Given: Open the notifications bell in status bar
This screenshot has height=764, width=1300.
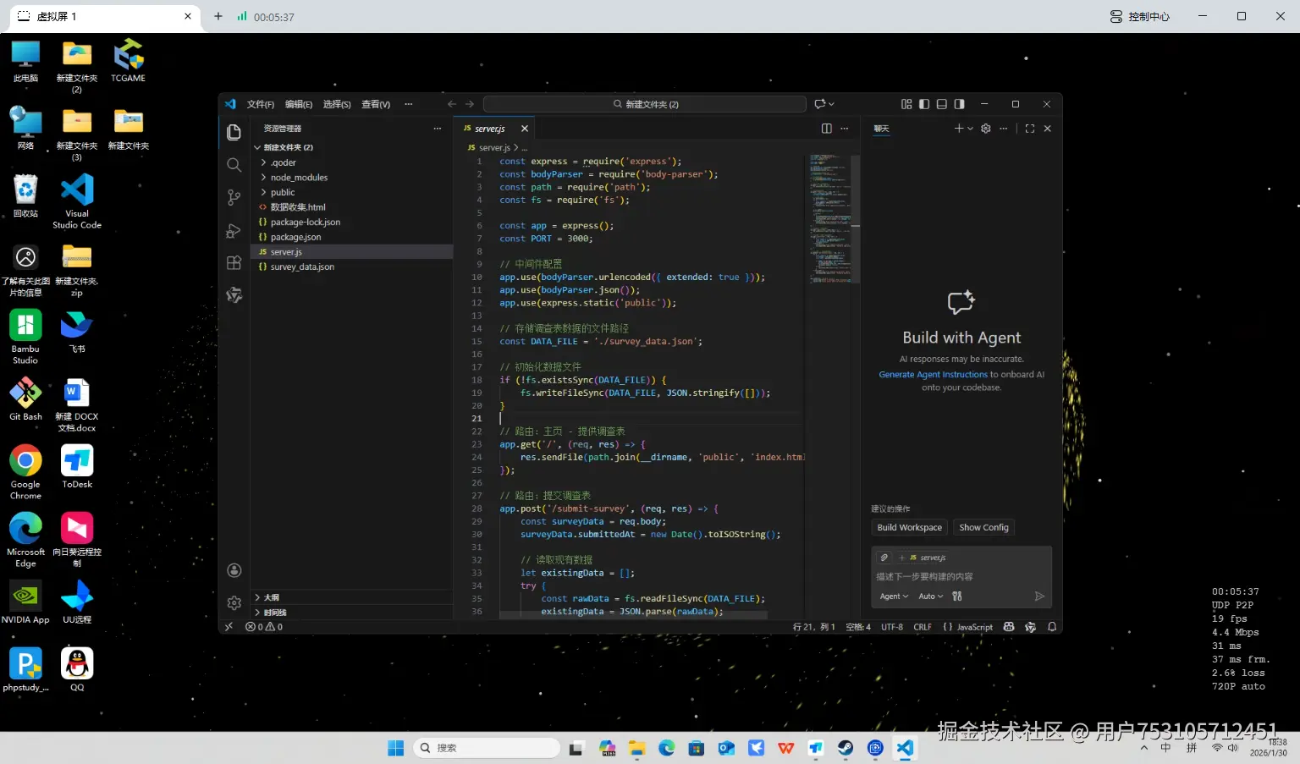Looking at the screenshot, I should coord(1052,627).
